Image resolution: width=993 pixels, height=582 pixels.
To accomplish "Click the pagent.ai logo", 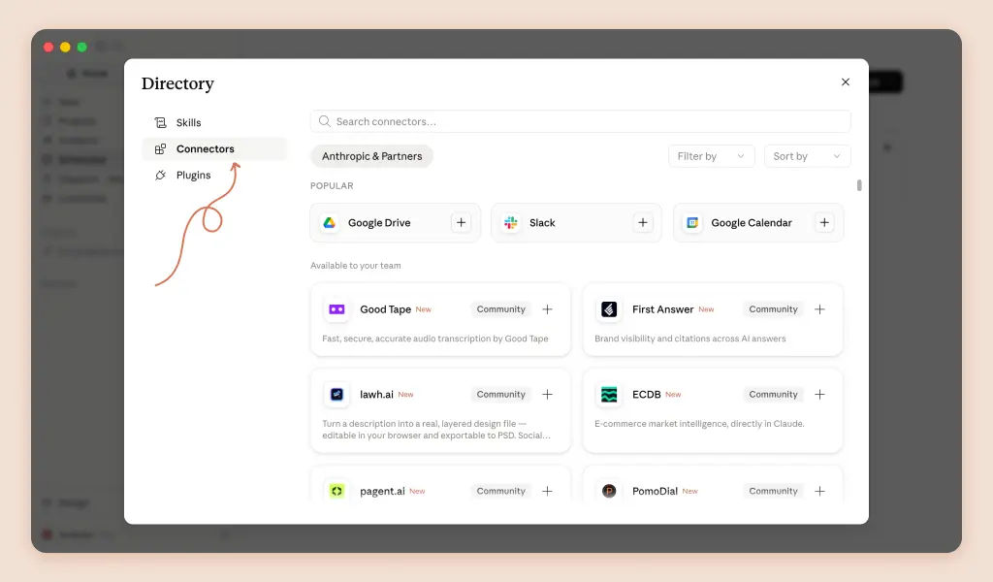I will [x=336, y=491].
